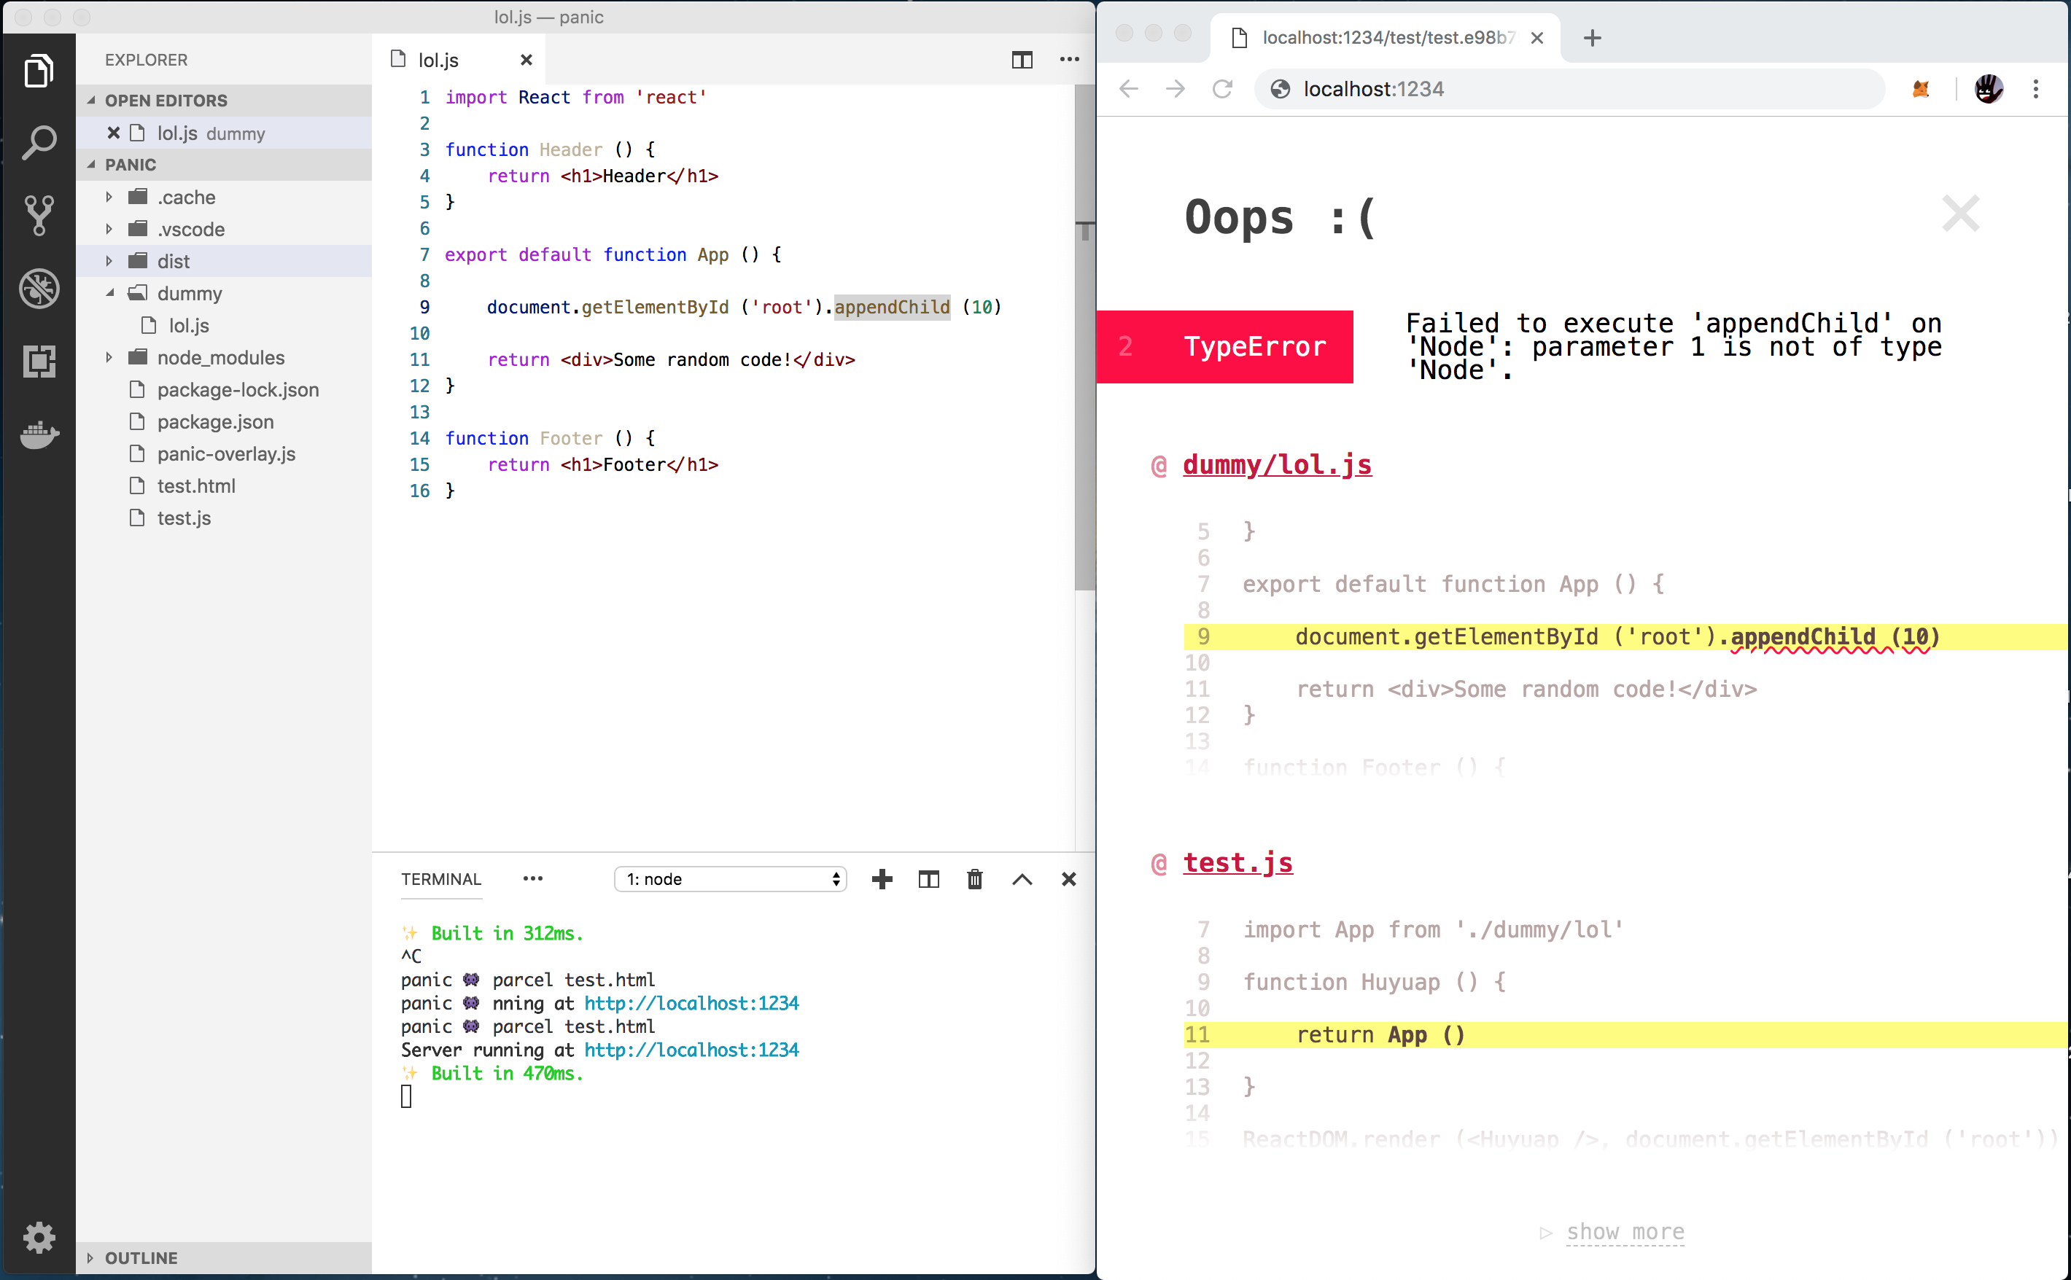The width and height of the screenshot is (2071, 1280).
Task: Click EXPLORER panel title
Action: pyautogui.click(x=147, y=59)
